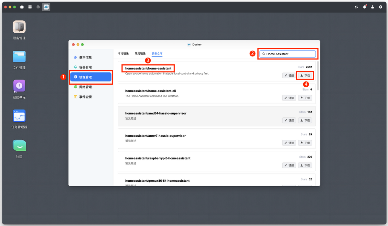
Task: Open 帮助教程 desktop icon
Action: click(19, 86)
